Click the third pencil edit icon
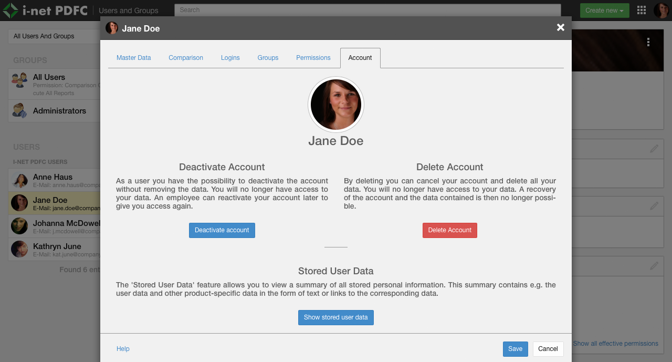 (654, 266)
